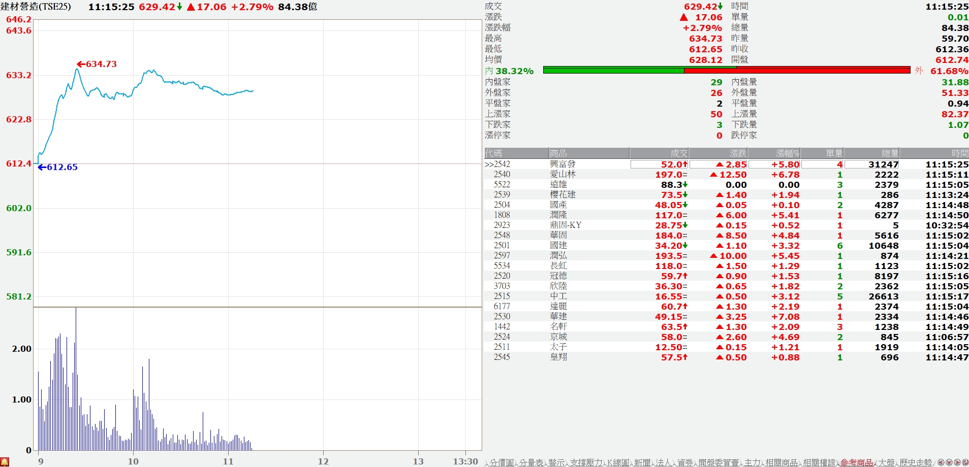
Task: Select the 相關權證 tab
Action: tap(819, 462)
